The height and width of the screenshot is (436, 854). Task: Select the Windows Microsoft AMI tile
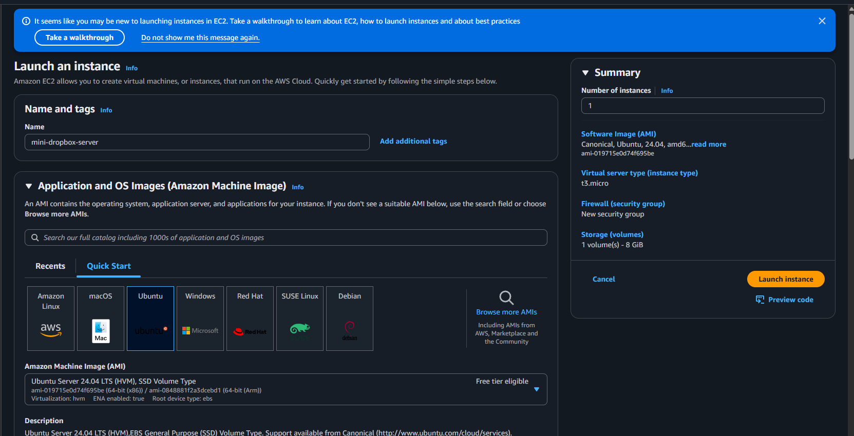coord(200,318)
